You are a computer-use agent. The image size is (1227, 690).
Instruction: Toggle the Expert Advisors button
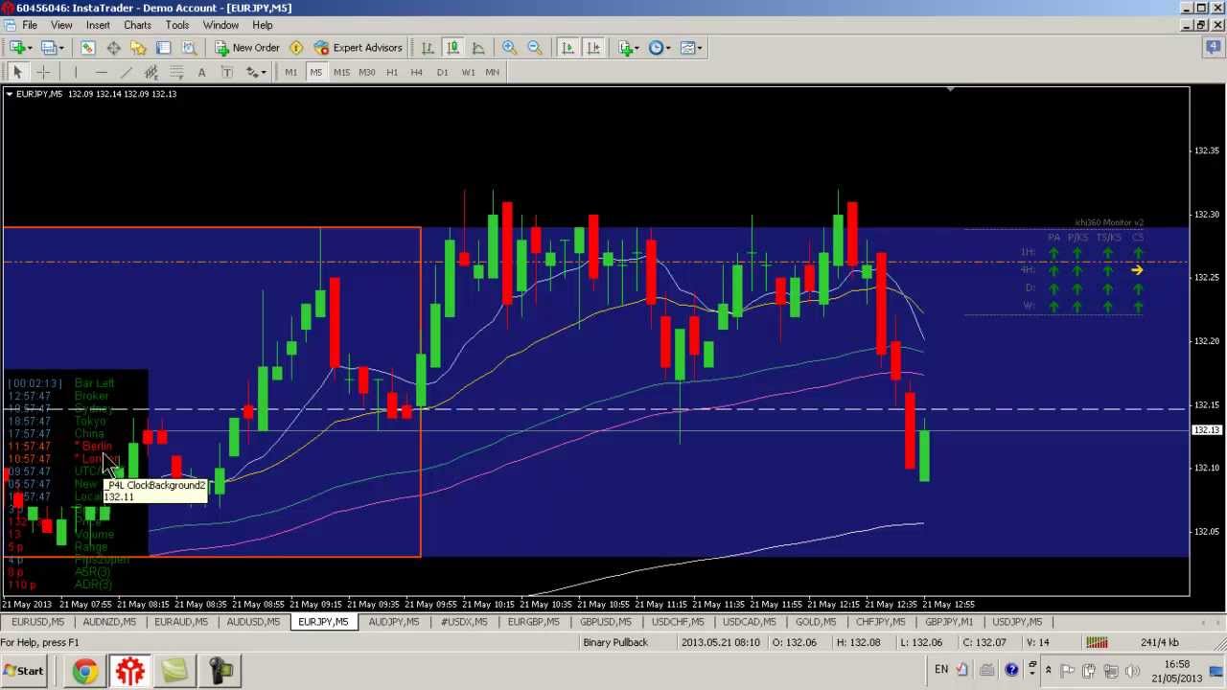359,47
